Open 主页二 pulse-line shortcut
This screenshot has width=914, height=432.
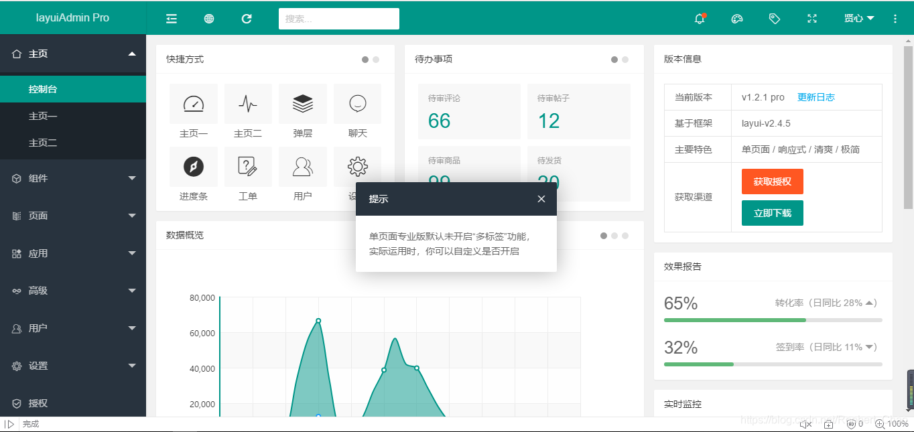[248, 104]
